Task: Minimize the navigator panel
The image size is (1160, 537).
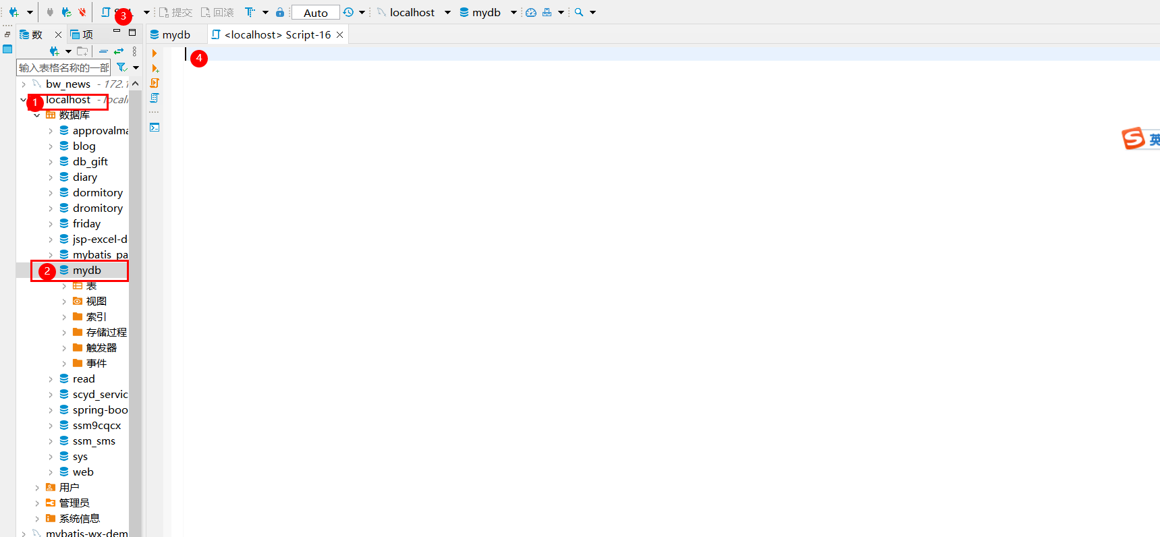Action: (117, 31)
